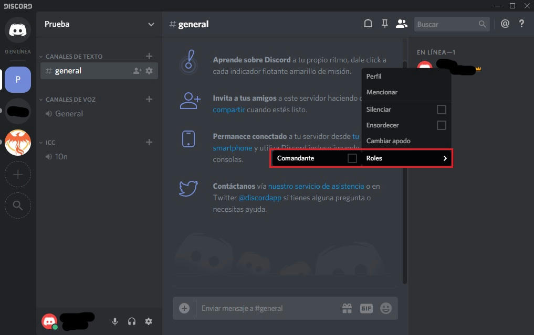The width and height of the screenshot is (534, 335).
Task: Open 'nuestro servicio de asistencia' link
Action: (x=316, y=187)
